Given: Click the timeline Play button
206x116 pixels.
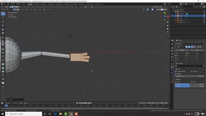Looking at the screenshot, I should tap(86, 103).
